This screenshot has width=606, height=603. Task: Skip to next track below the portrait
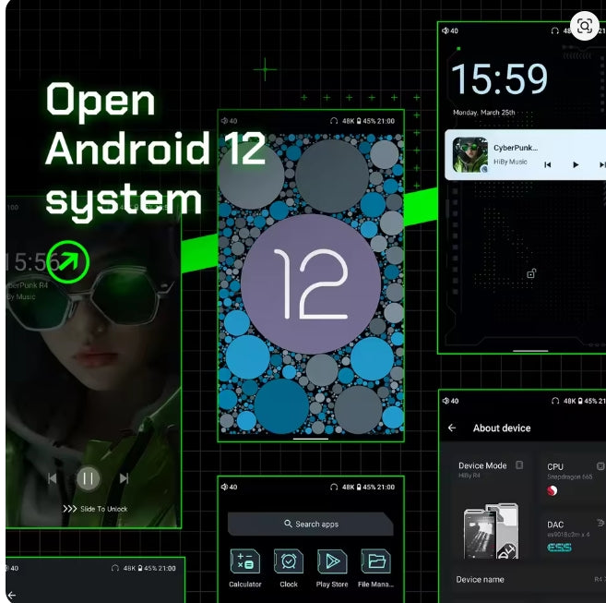[124, 478]
